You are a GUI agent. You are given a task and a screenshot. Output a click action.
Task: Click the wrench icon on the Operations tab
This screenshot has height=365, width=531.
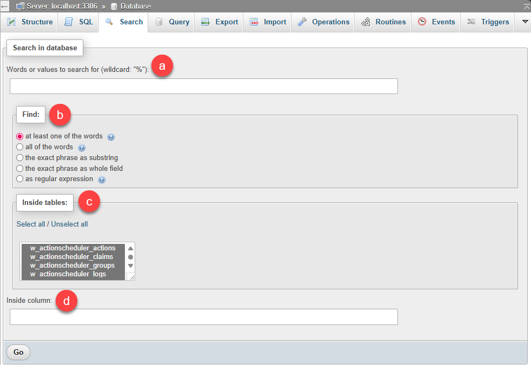click(302, 22)
